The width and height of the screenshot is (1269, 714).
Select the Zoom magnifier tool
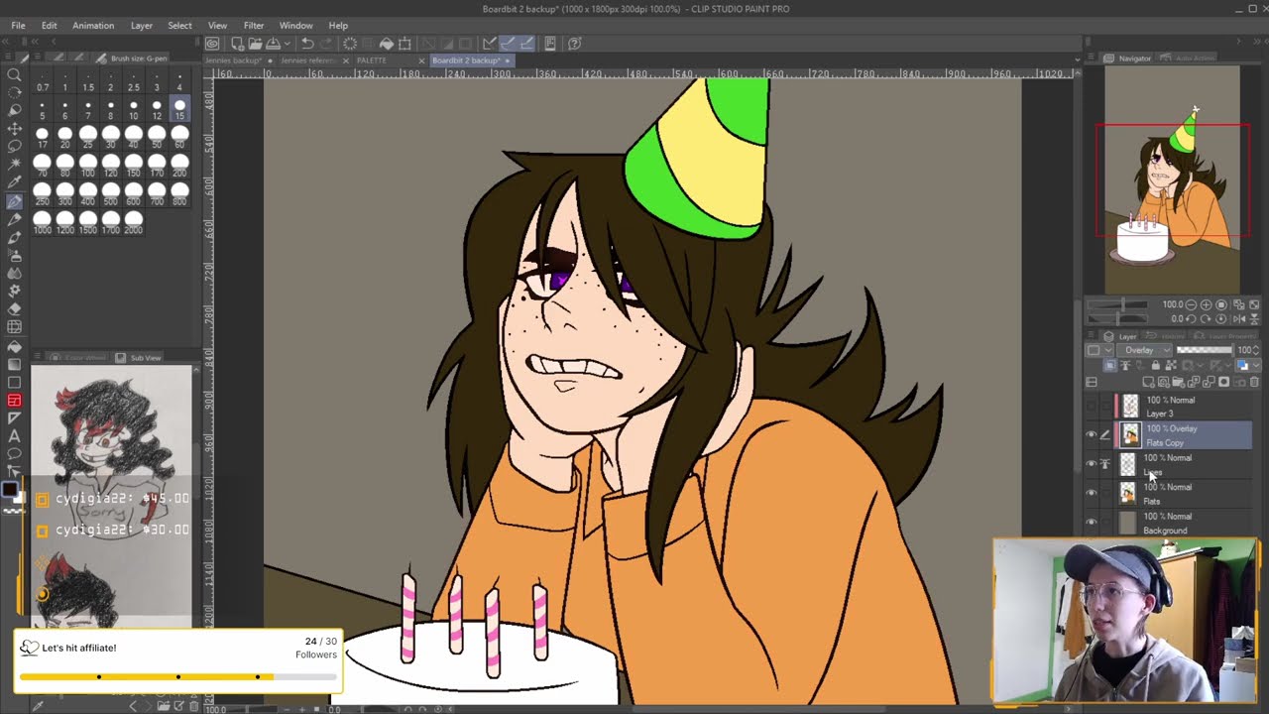(x=14, y=74)
